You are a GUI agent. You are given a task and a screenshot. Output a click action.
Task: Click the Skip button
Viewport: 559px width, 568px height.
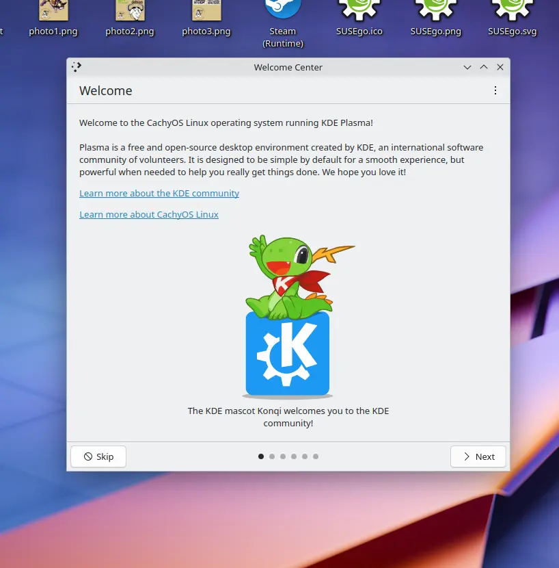tap(98, 456)
